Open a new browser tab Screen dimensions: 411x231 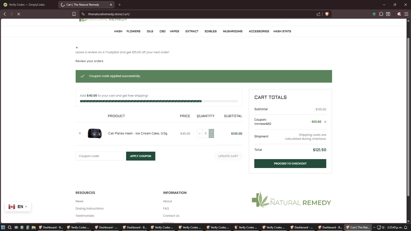(x=119, y=5)
